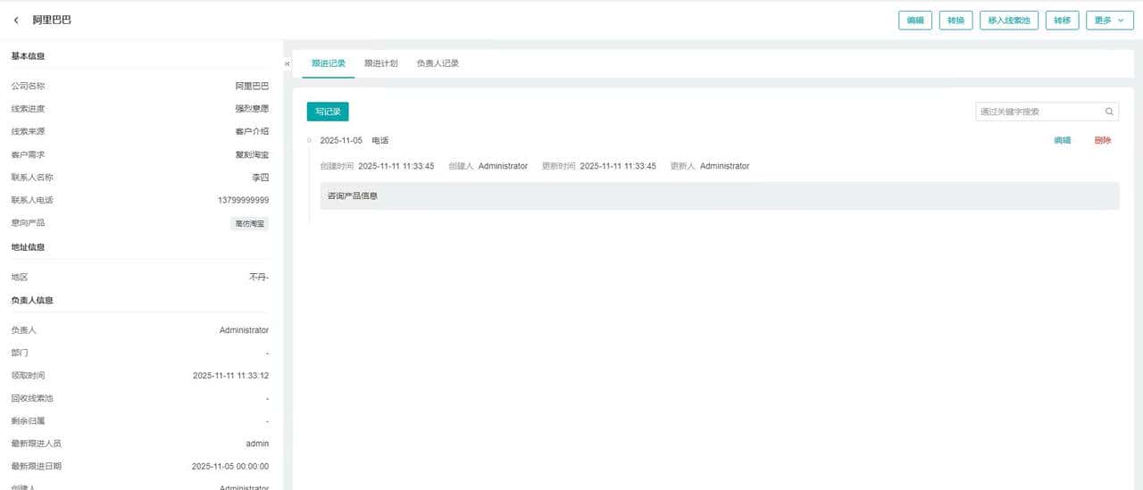Screen dimensions: 1143x490
Task: Open the 更多 dropdown menu
Action: click(1109, 21)
